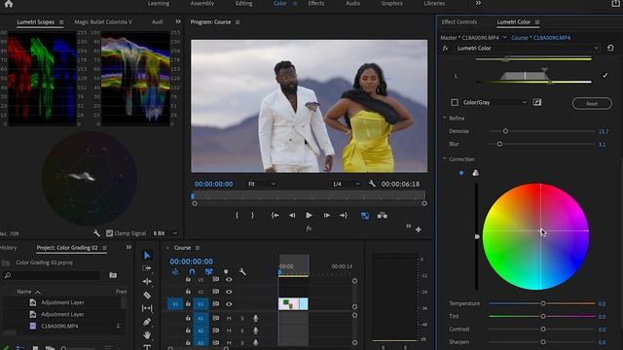Toggle V2 track output eye
Screen dimensions: 623x350
(x=229, y=292)
